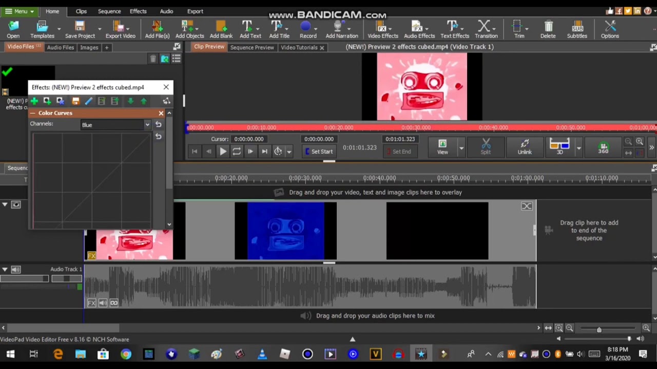This screenshot has height=369, width=657.
Task: Add an effect with the green plus icon
Action: click(x=34, y=101)
